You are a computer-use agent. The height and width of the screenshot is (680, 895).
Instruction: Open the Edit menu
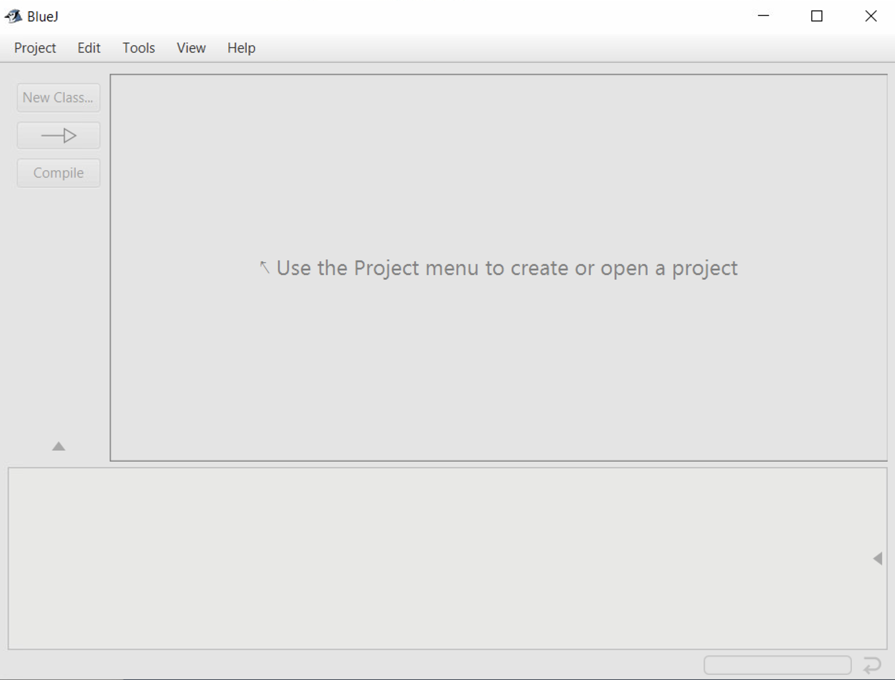(89, 48)
